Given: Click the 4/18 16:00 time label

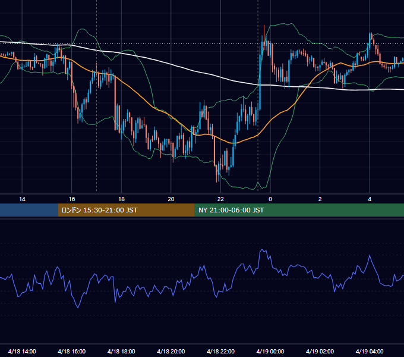Looking at the screenshot, I should coord(72,351).
